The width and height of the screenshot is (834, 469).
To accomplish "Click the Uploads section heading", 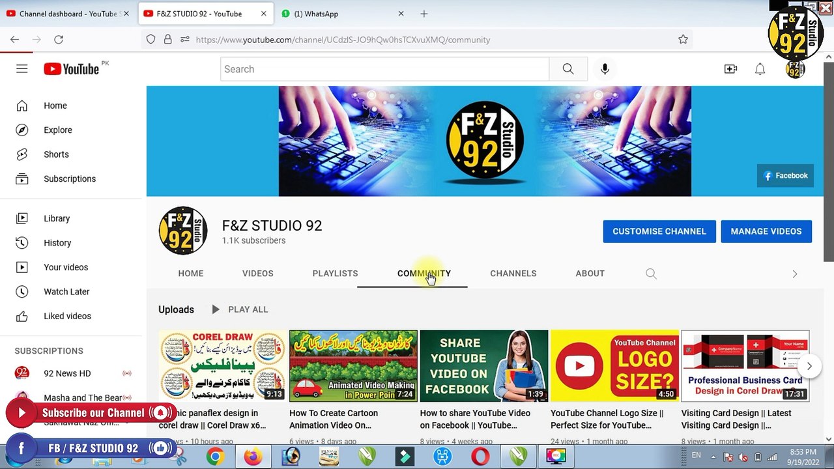I will pyautogui.click(x=176, y=309).
